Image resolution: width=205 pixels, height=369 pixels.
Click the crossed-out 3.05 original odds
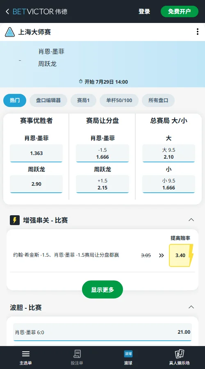point(146,255)
